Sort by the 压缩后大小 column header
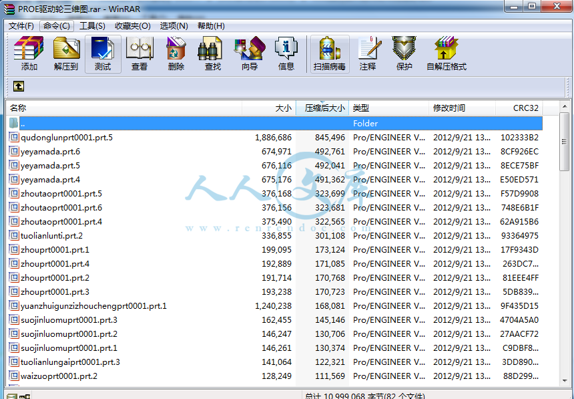Image resolution: width=574 pixels, height=399 pixels. (x=322, y=108)
